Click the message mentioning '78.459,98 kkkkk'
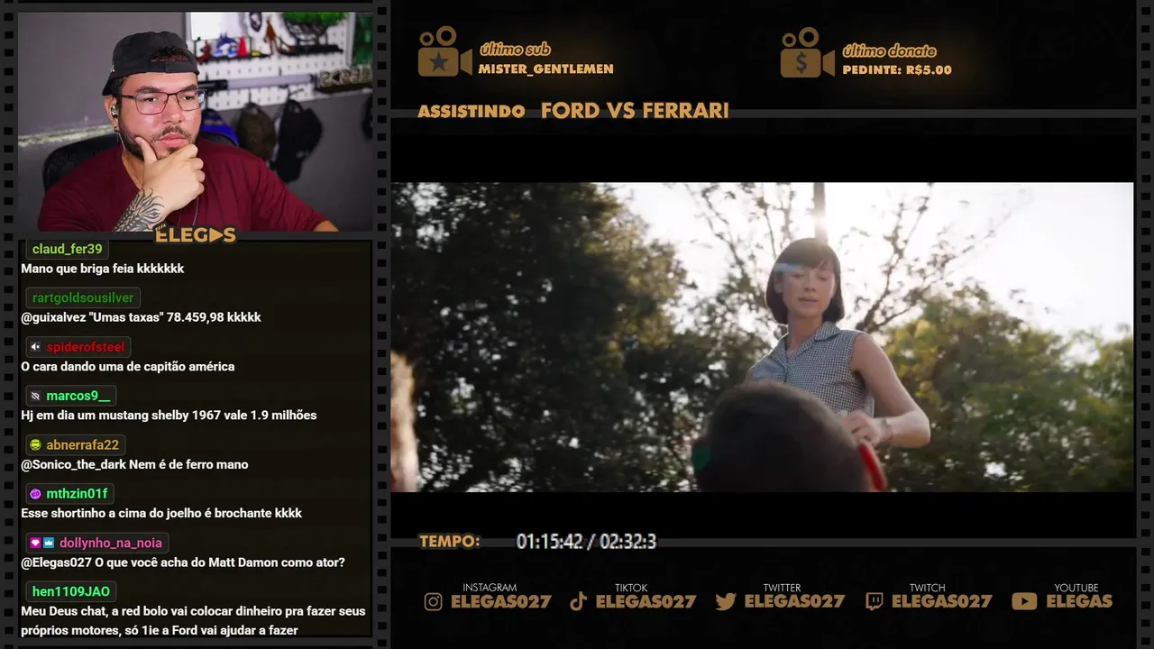The width and height of the screenshot is (1154, 649). tap(141, 317)
